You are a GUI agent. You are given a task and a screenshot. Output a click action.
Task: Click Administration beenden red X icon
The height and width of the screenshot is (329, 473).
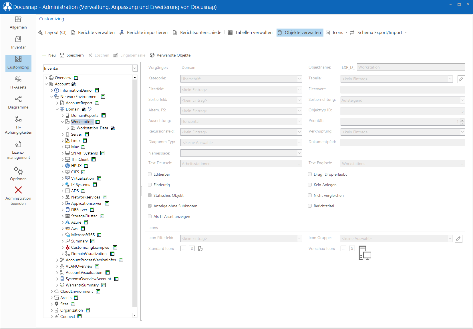click(18, 190)
